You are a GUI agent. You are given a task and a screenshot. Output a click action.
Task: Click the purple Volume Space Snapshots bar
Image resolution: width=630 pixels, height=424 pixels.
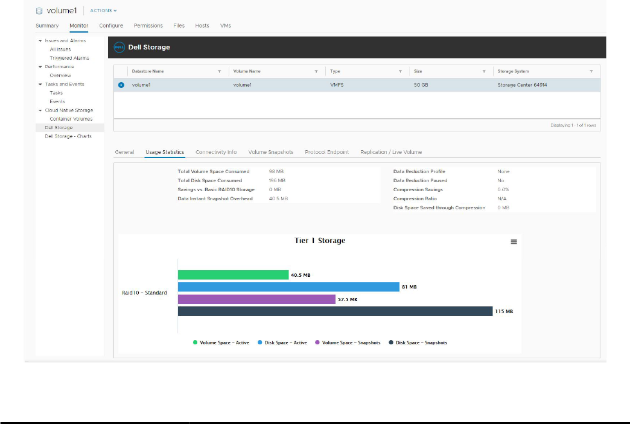click(x=256, y=299)
